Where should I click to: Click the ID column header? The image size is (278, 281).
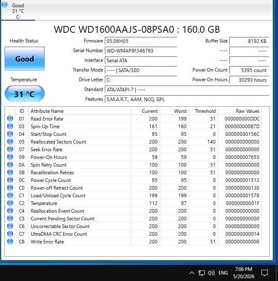coord(22,111)
